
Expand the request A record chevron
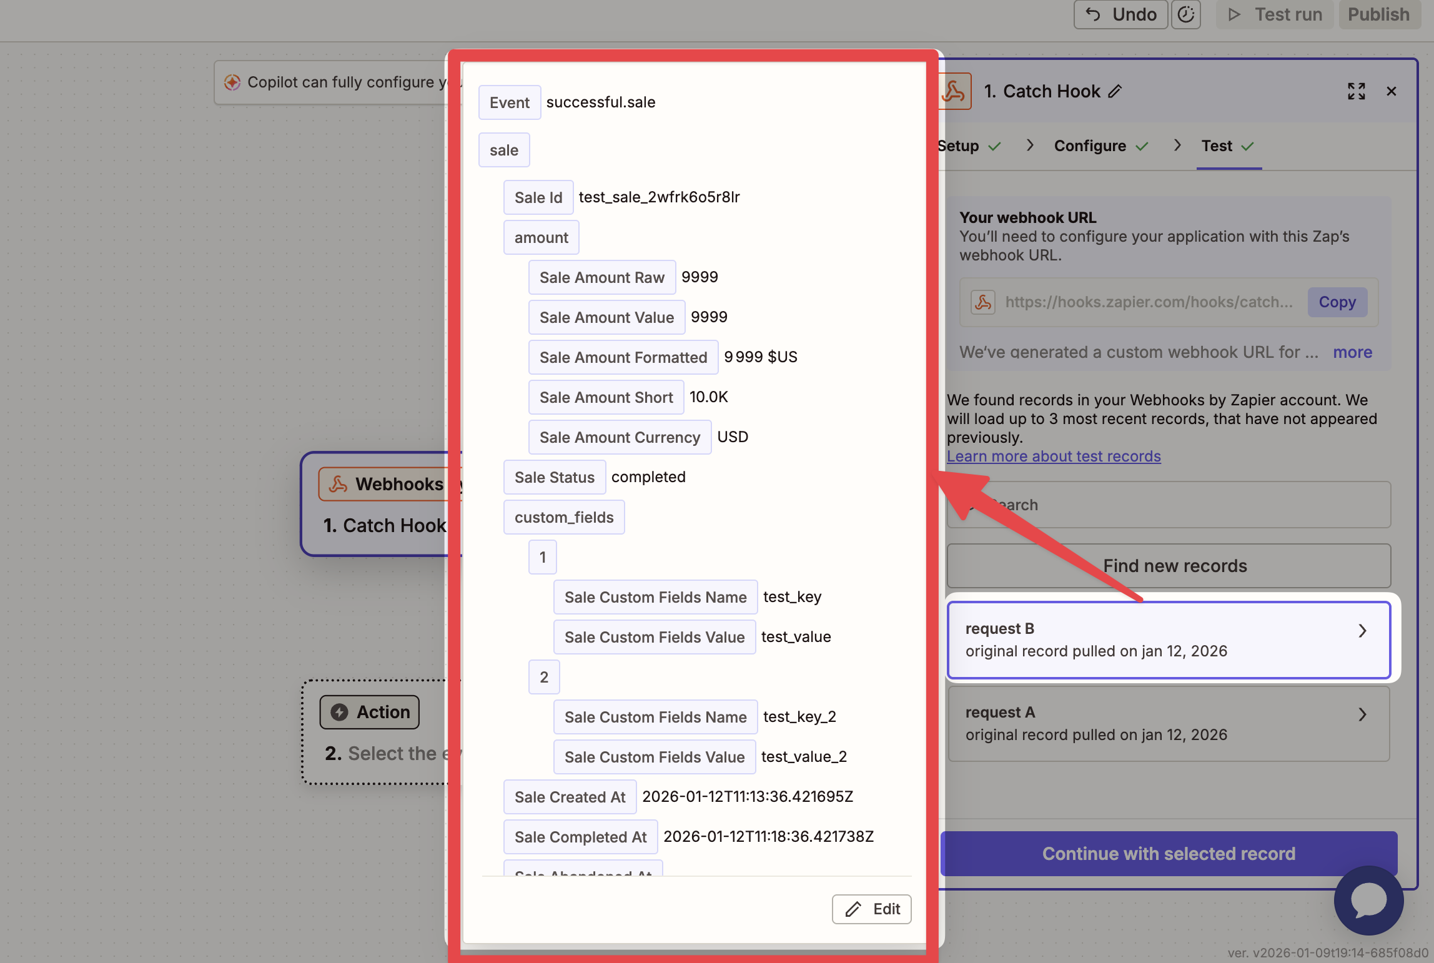tap(1362, 714)
